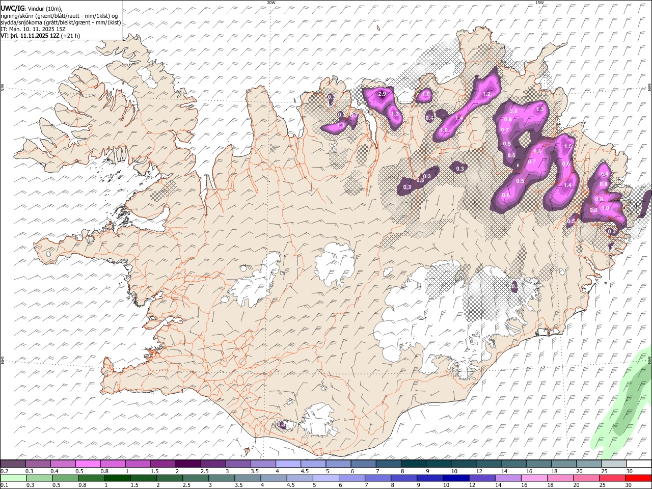This screenshot has height=489, width=652.
Task: Select the dark mauve 0.2 swatch in top scale
Action: (x=13, y=464)
